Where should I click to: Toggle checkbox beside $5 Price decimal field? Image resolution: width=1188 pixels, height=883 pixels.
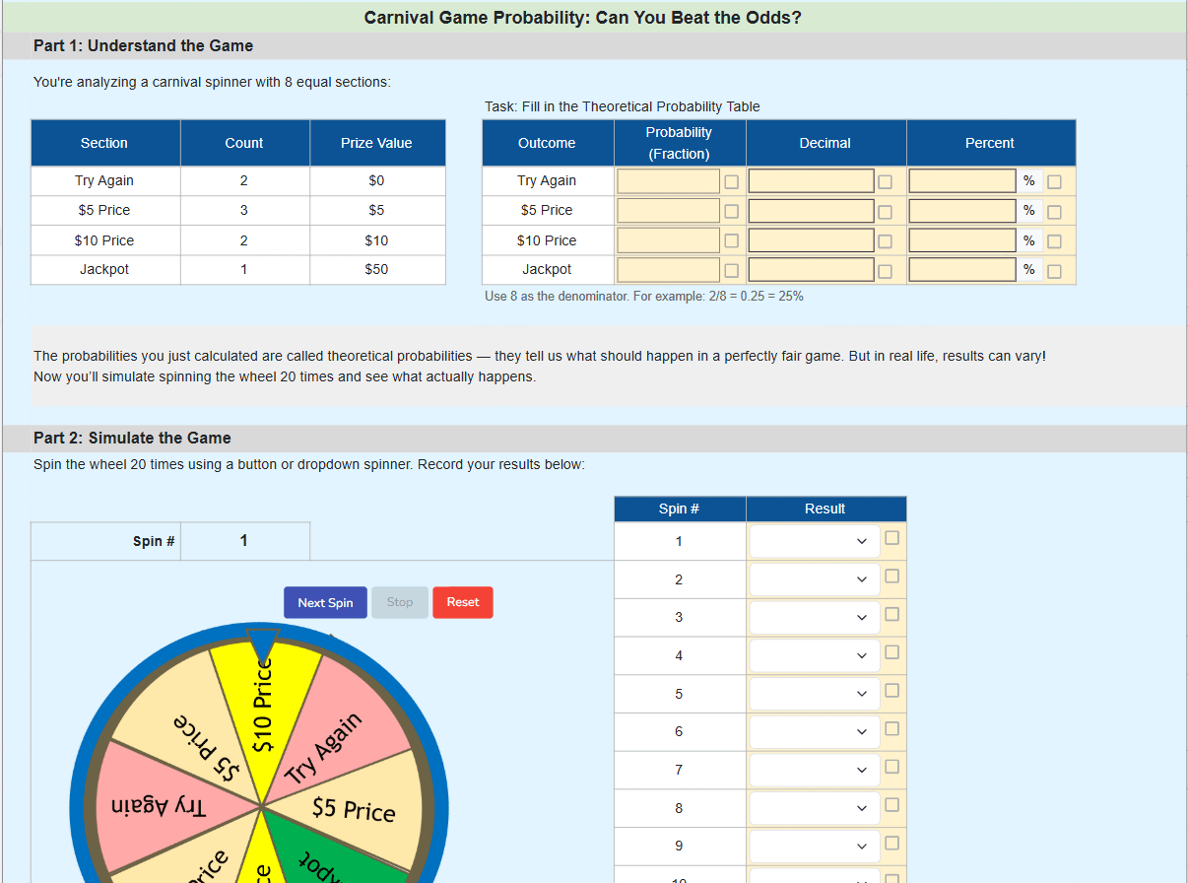(x=885, y=212)
